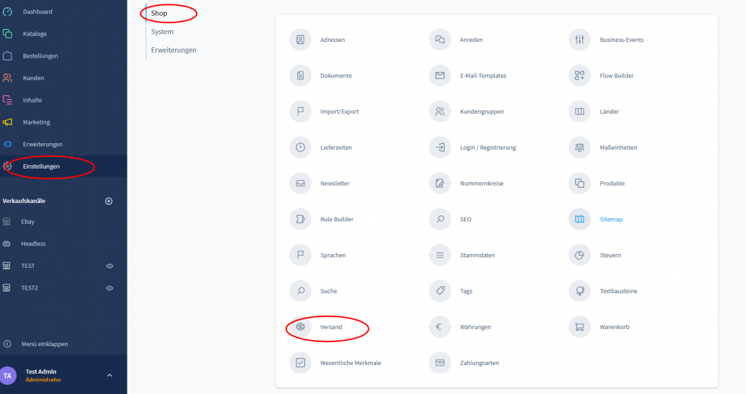Open the Rule Builder icon

(300, 219)
